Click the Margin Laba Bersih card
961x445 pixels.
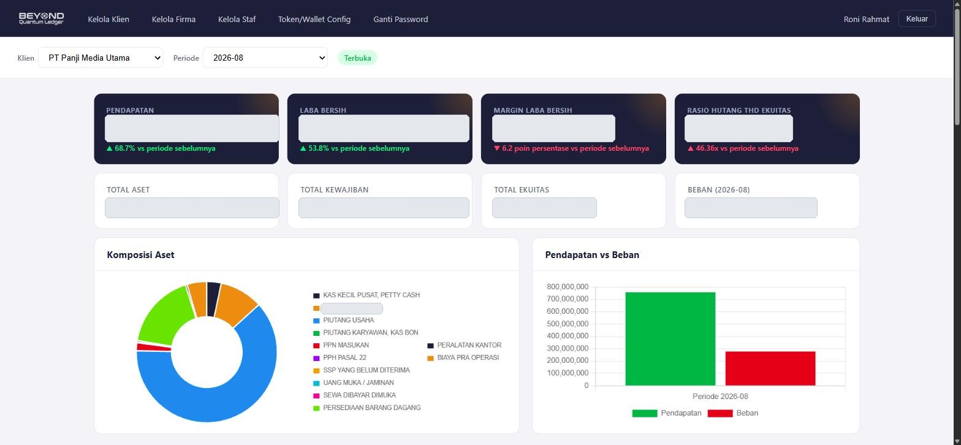(x=574, y=129)
